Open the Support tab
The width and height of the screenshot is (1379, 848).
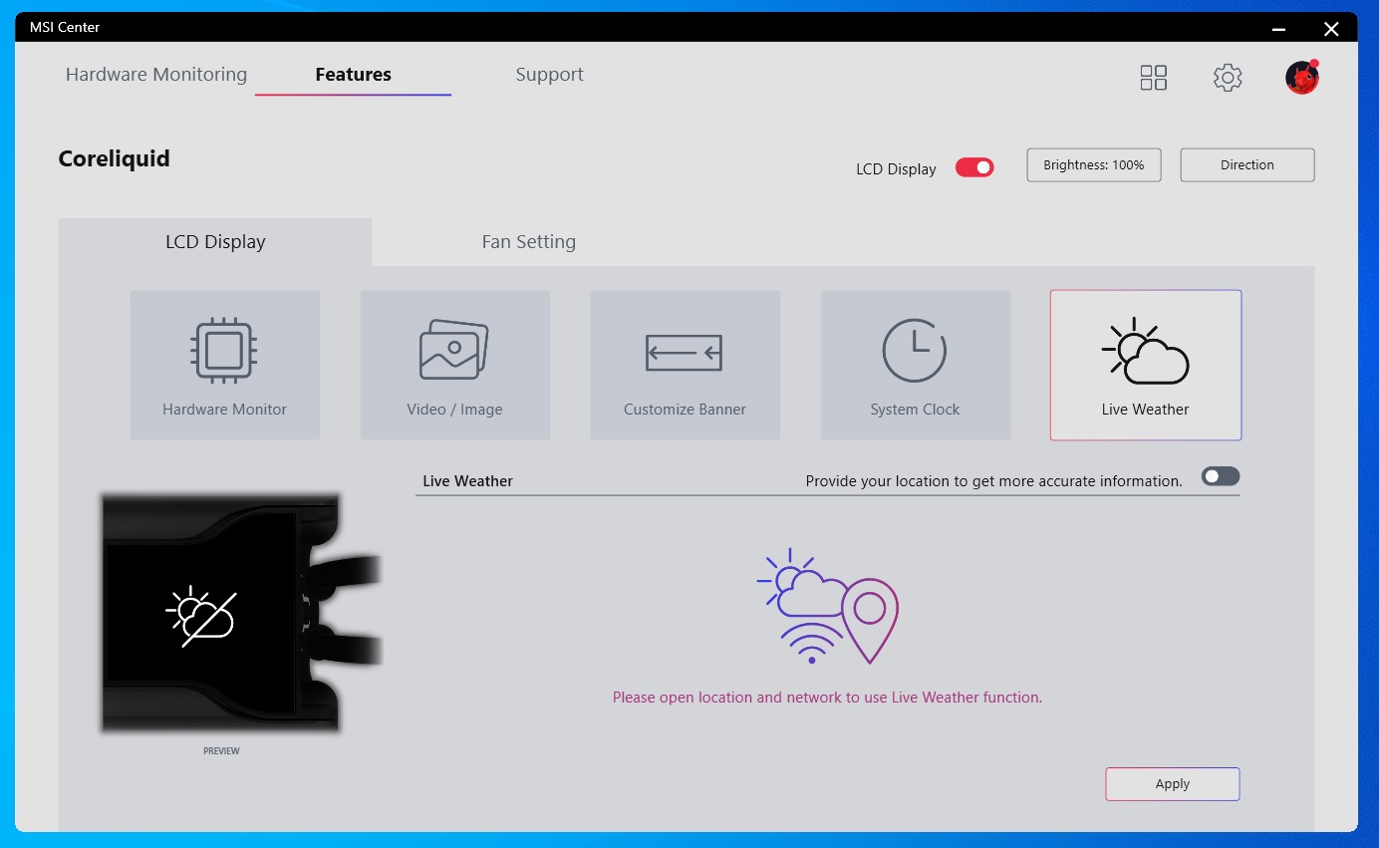(x=549, y=75)
